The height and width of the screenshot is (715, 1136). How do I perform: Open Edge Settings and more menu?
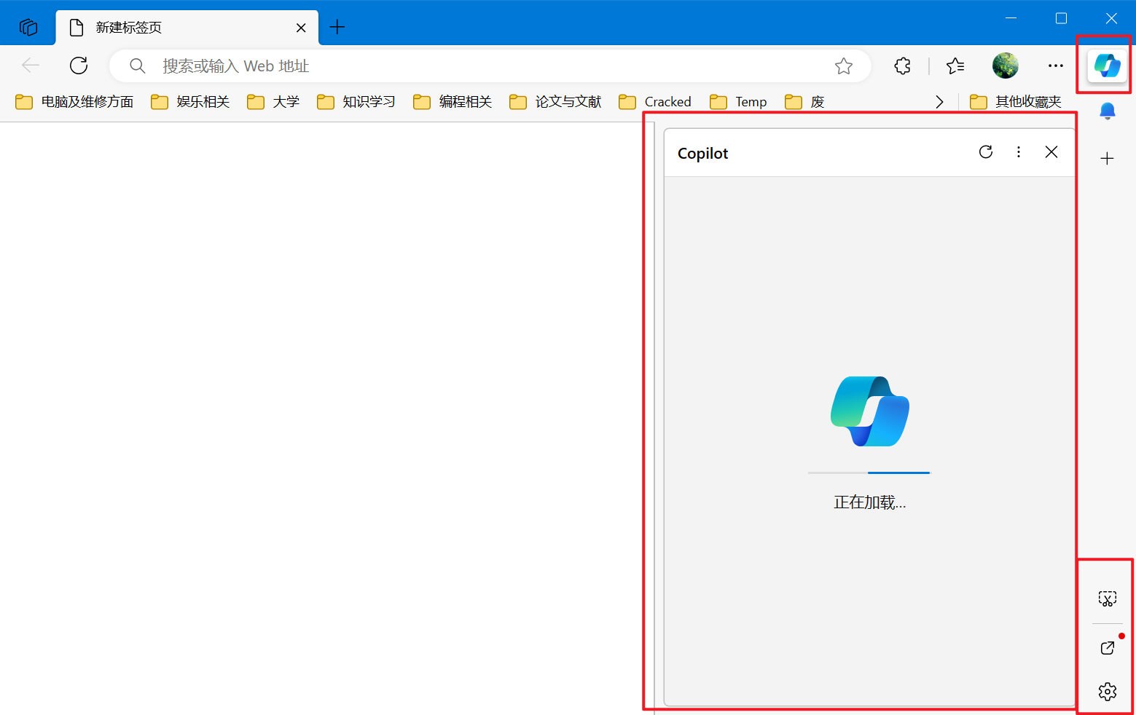[1055, 66]
